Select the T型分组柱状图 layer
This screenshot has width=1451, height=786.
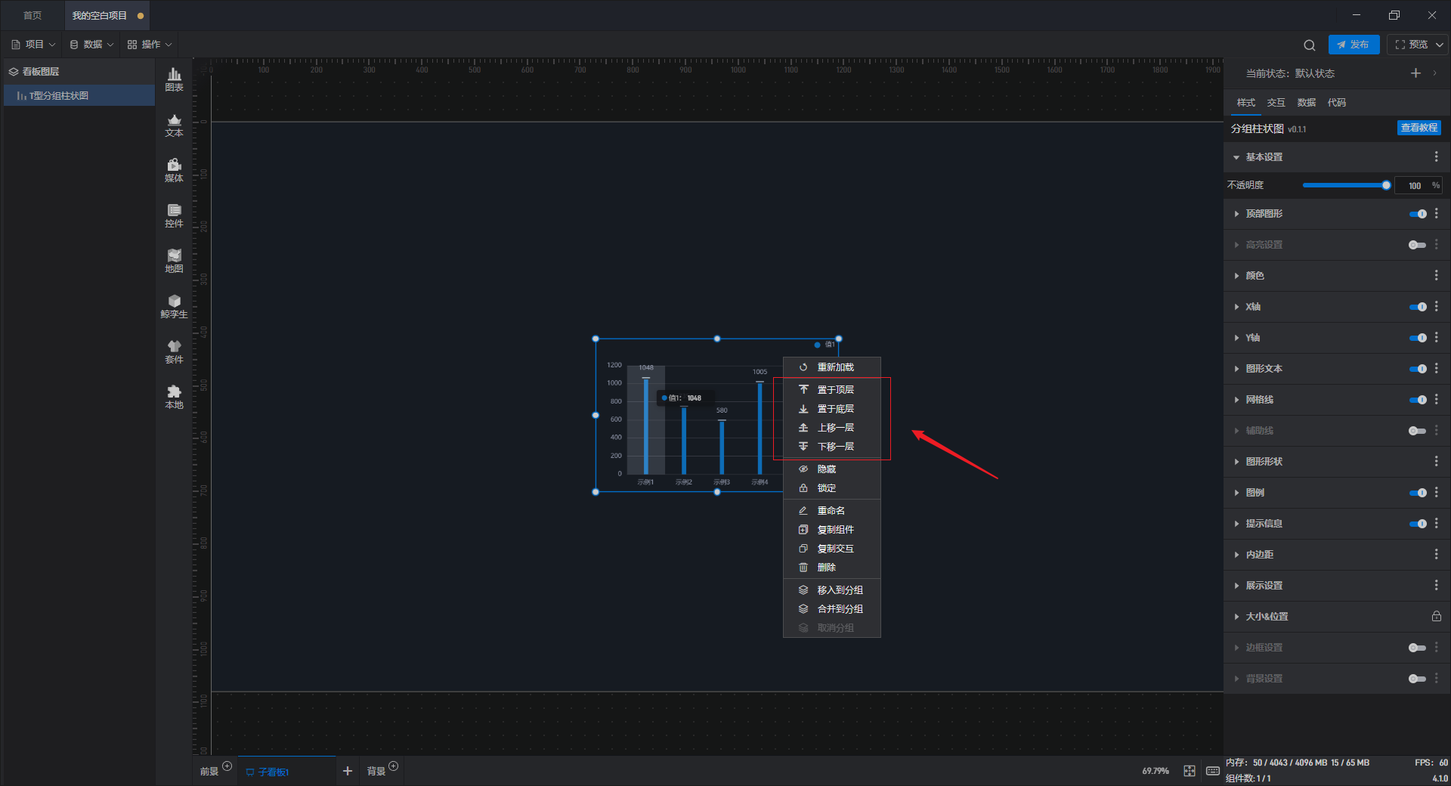coord(79,96)
